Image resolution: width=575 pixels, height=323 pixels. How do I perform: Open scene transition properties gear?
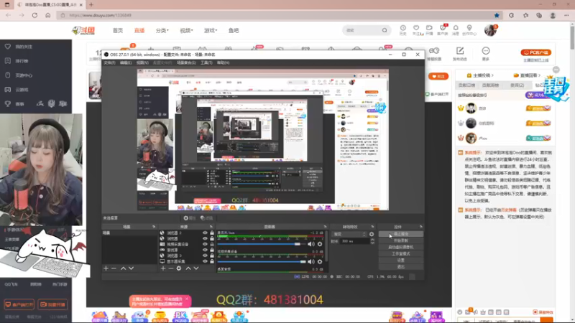click(372, 234)
